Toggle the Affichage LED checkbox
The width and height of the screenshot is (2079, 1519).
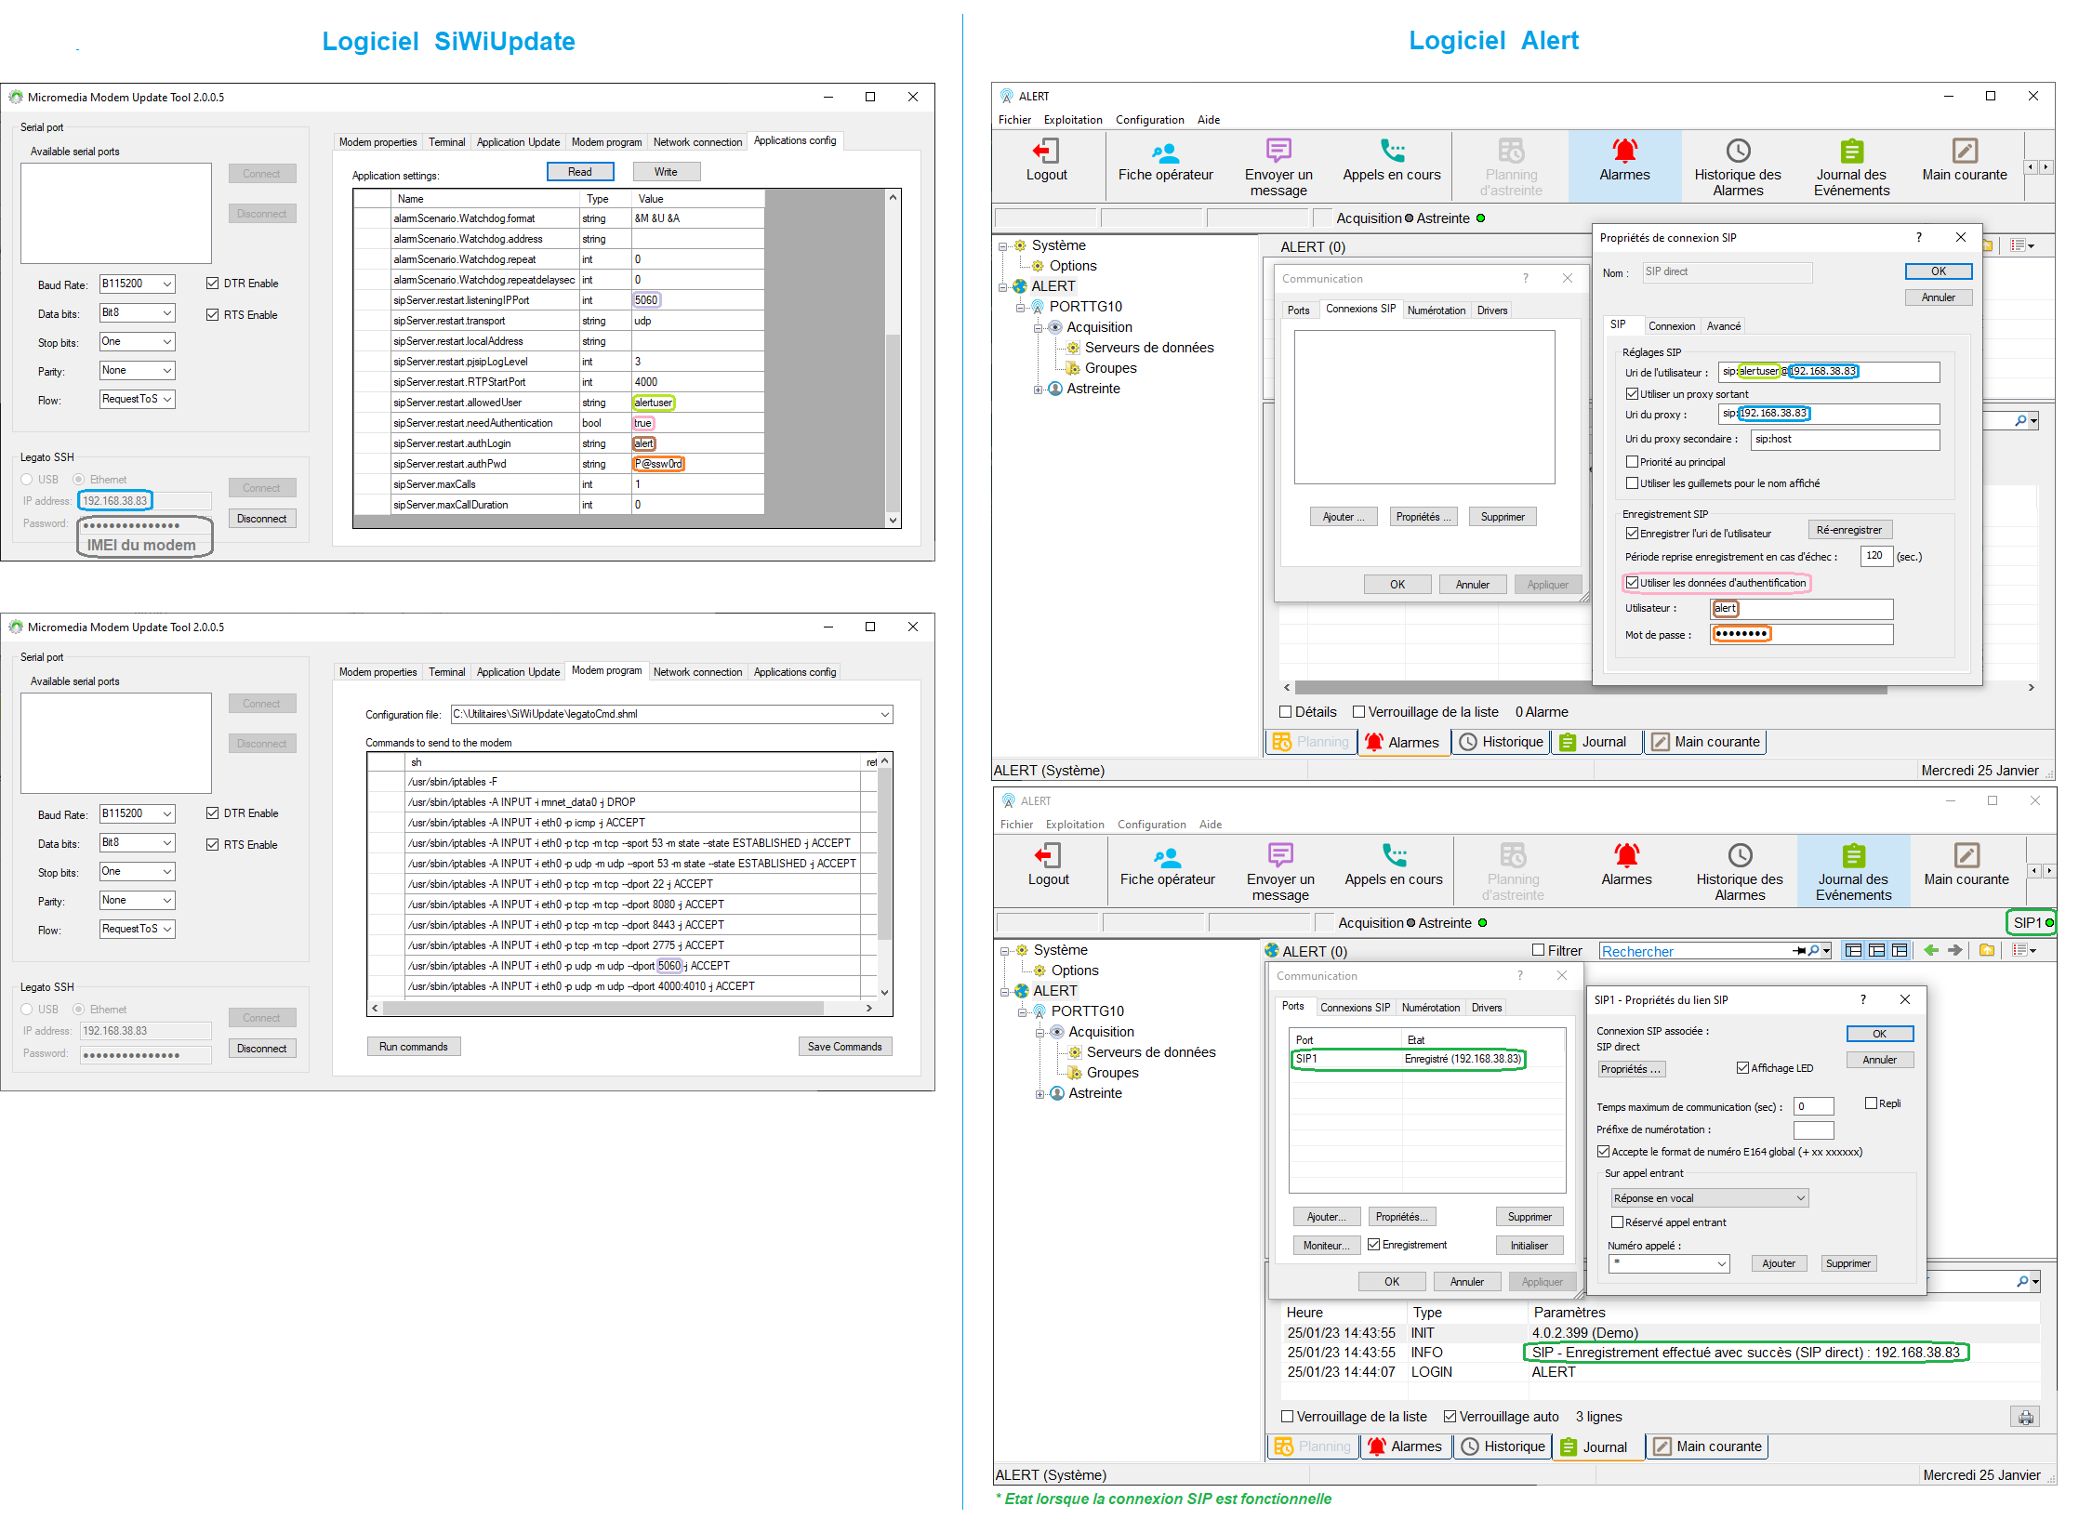pos(1744,1067)
